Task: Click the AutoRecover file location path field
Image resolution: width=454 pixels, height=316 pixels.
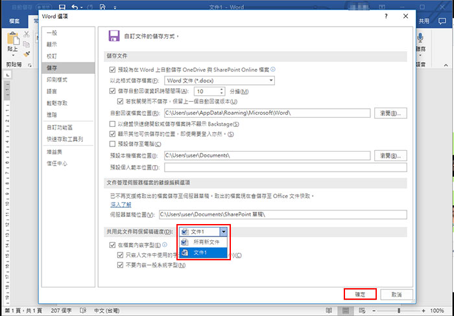Action: (x=267, y=113)
